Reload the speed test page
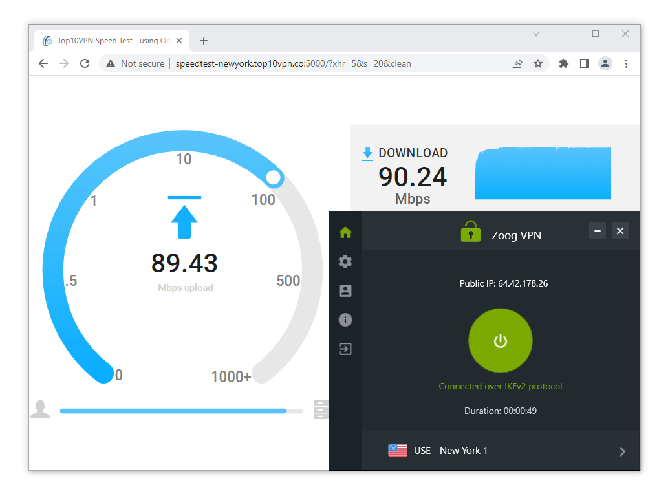The height and width of the screenshot is (498, 670). 85,63
